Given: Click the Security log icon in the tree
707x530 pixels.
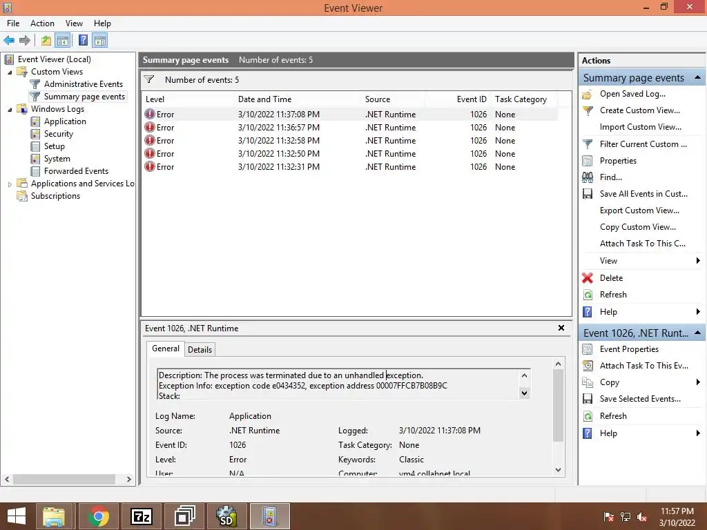Looking at the screenshot, I should coord(35,134).
